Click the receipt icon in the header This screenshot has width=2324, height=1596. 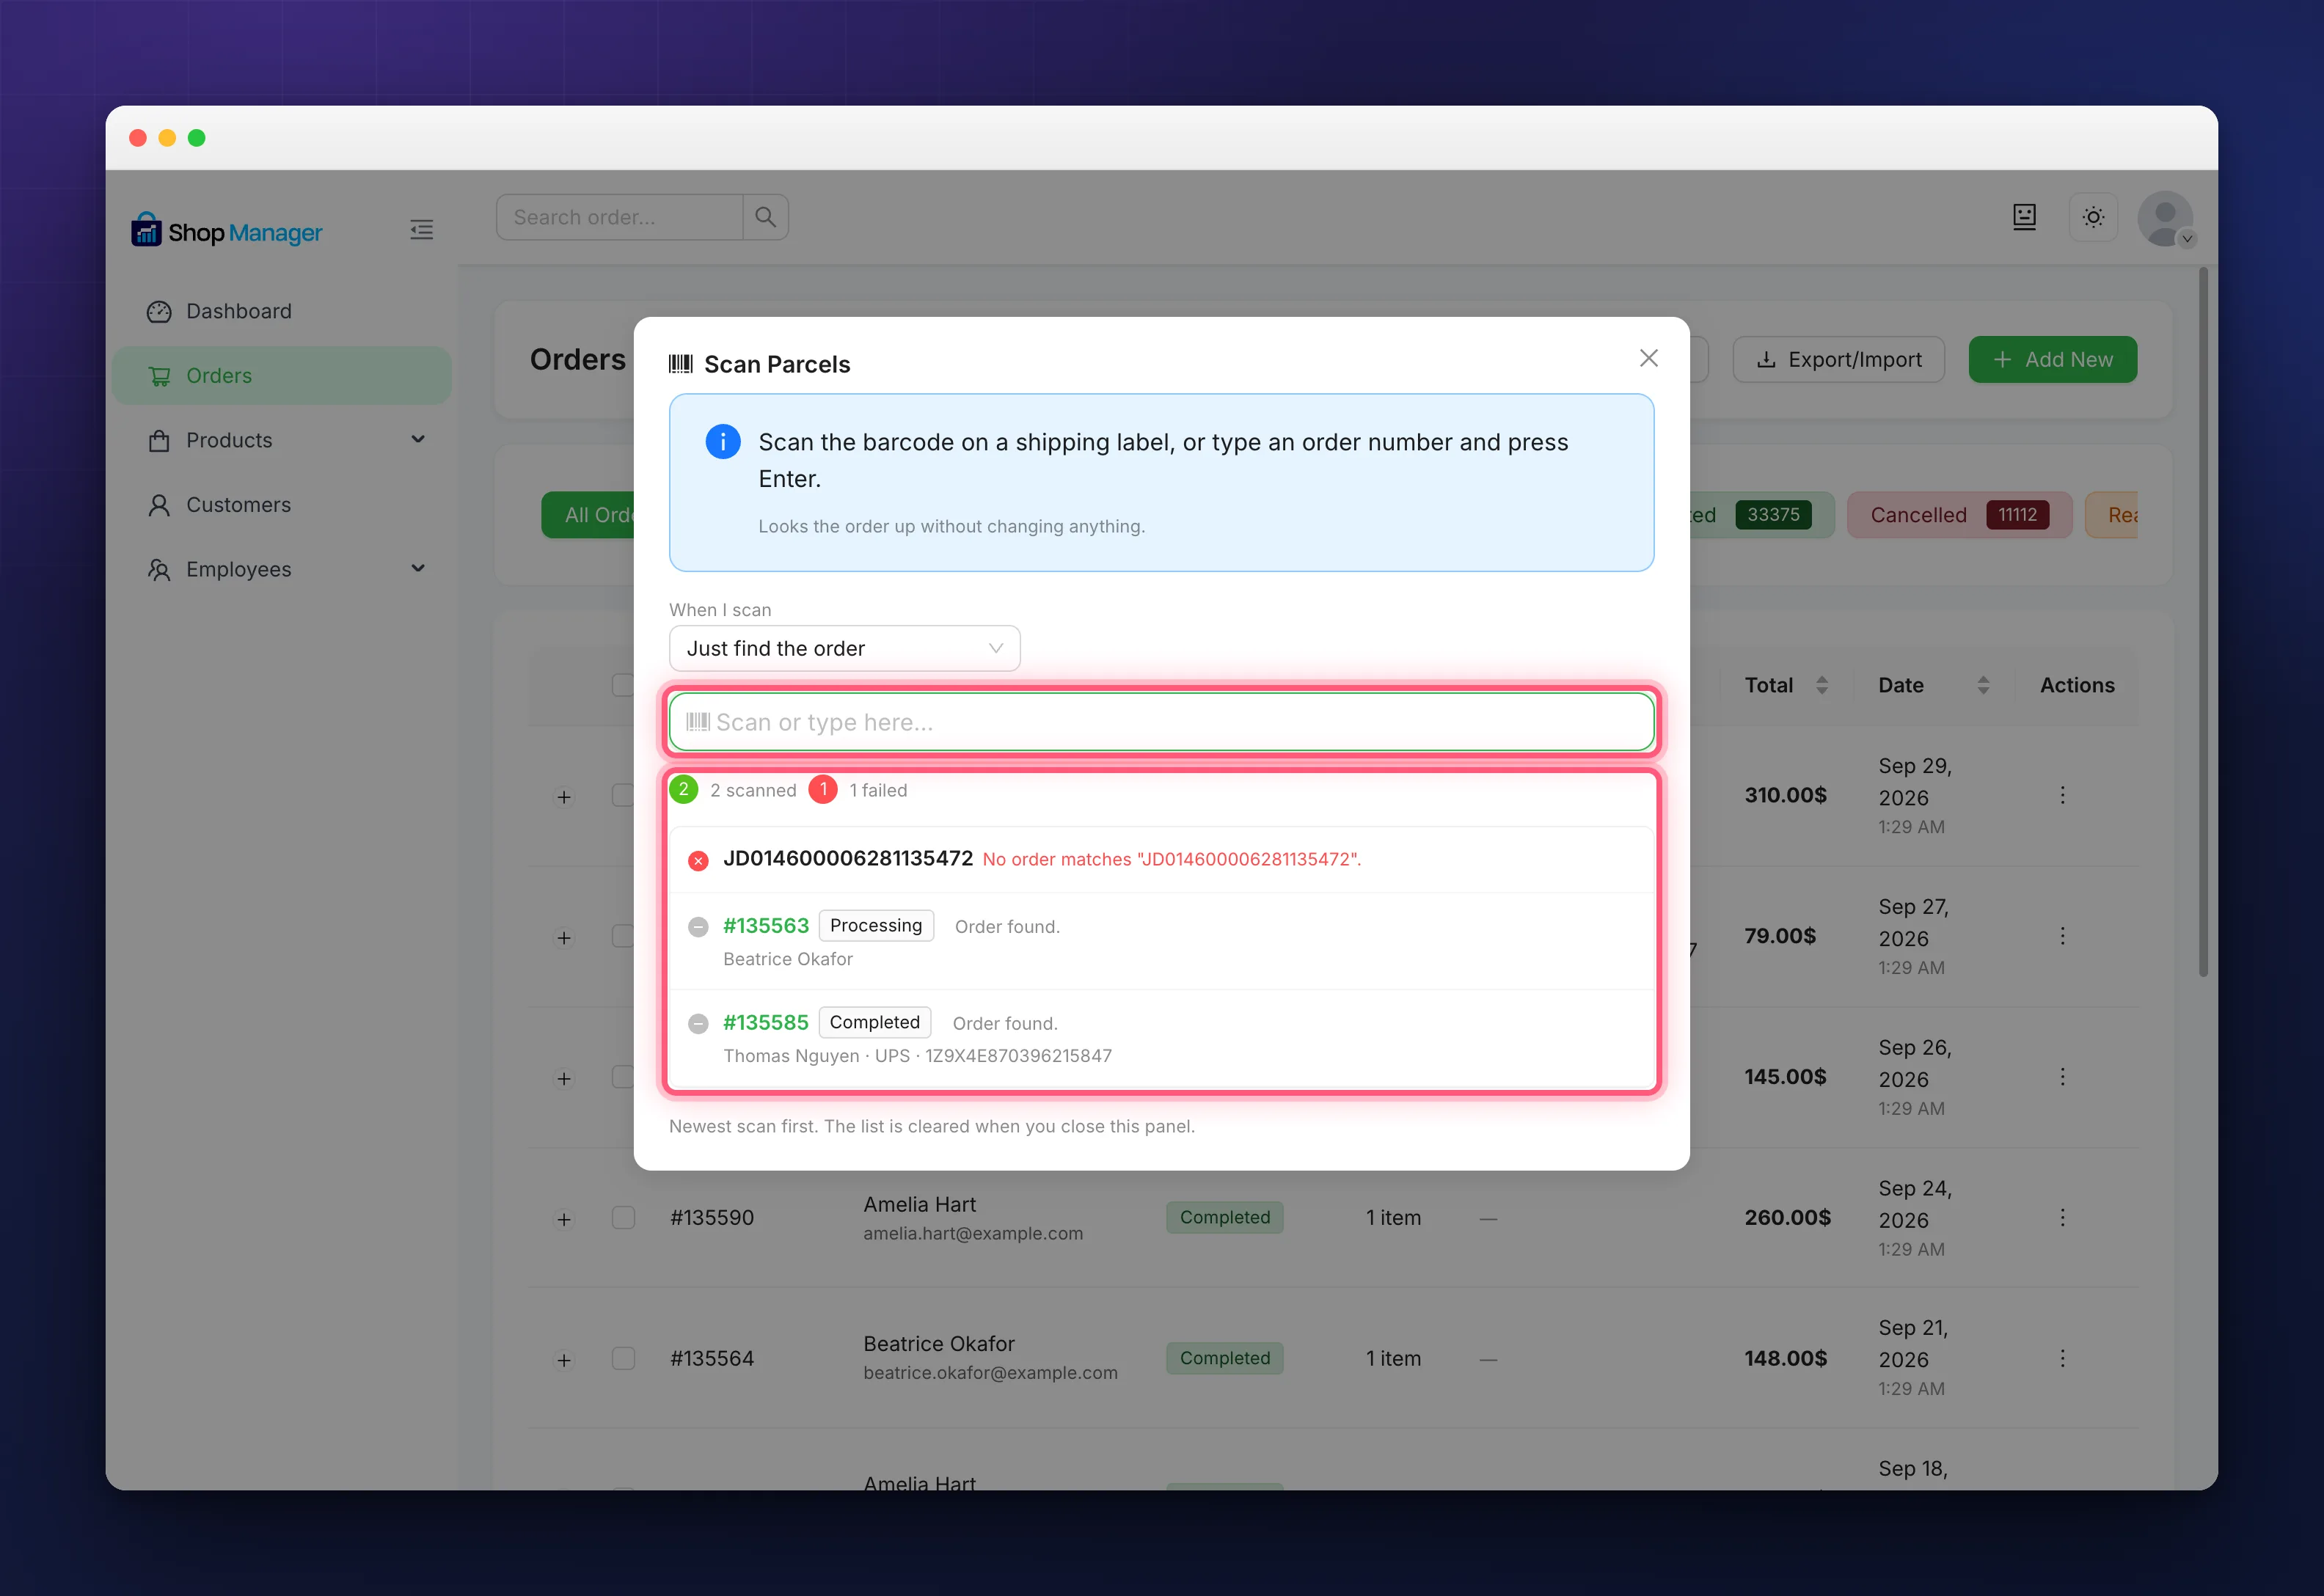[x=2024, y=217]
